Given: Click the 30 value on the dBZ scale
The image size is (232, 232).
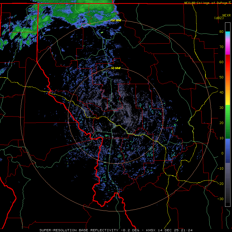Looking at the screenshot, I should pyautogui.click(x=221, y=108).
